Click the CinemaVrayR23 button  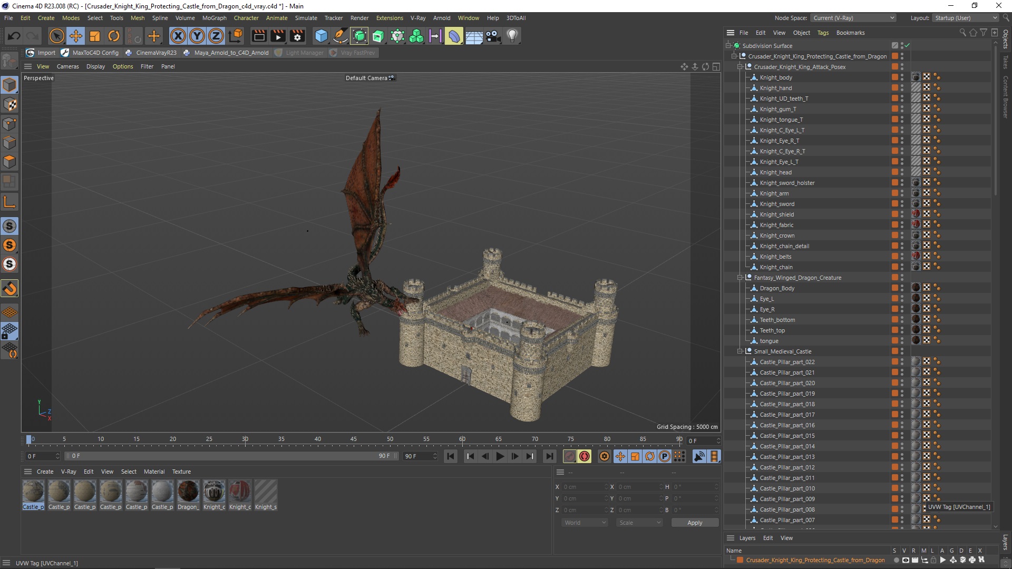(x=151, y=53)
